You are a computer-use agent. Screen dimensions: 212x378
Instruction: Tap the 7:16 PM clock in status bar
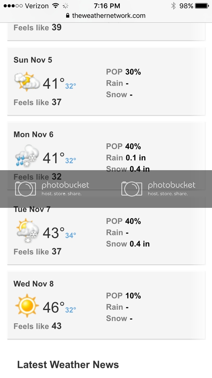click(107, 6)
